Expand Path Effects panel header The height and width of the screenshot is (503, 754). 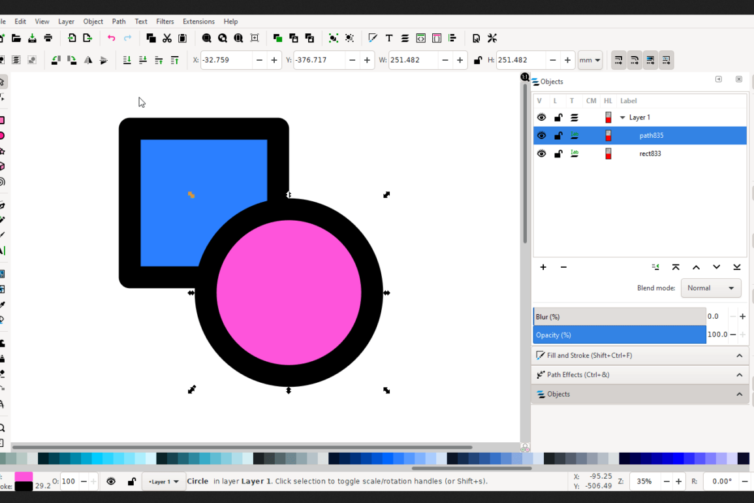click(640, 375)
